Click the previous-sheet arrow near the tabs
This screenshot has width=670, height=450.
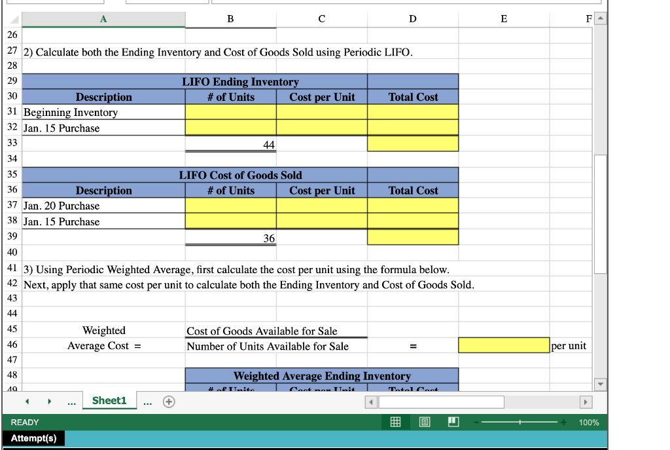click(26, 401)
